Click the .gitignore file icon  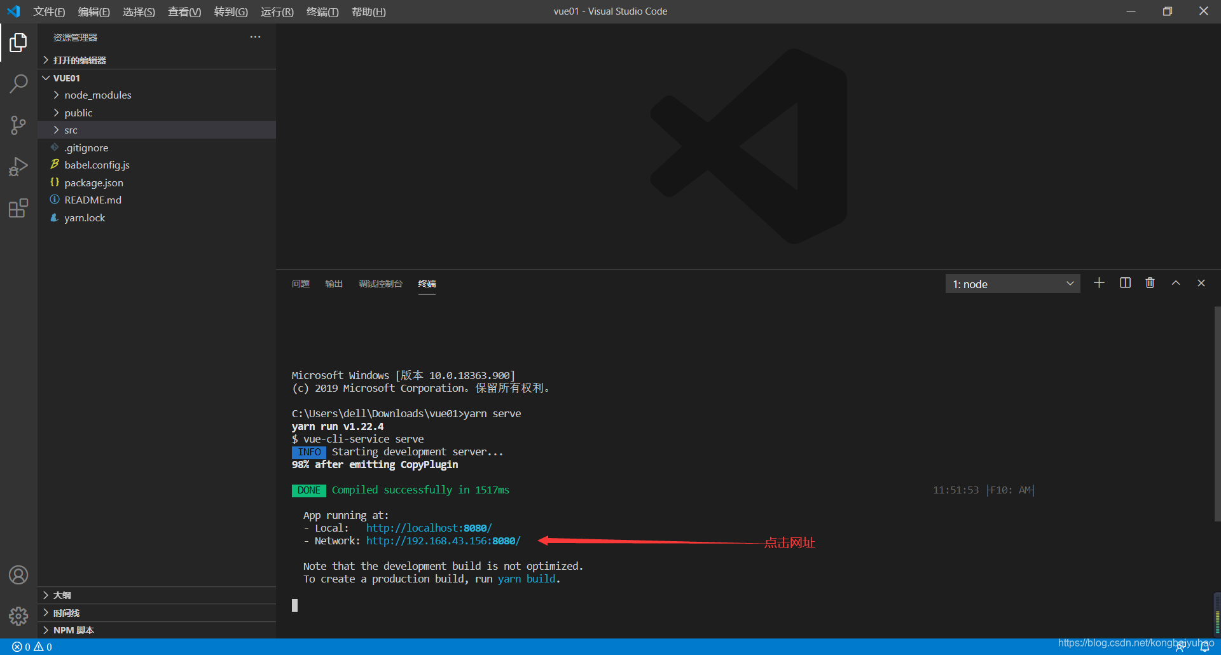coord(55,147)
